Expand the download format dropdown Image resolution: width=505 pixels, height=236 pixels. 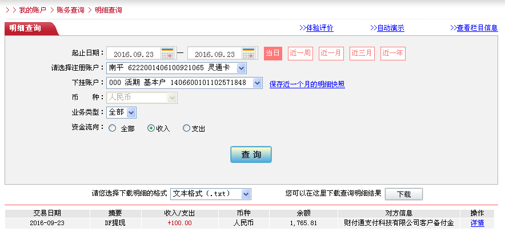pyautogui.click(x=246, y=194)
